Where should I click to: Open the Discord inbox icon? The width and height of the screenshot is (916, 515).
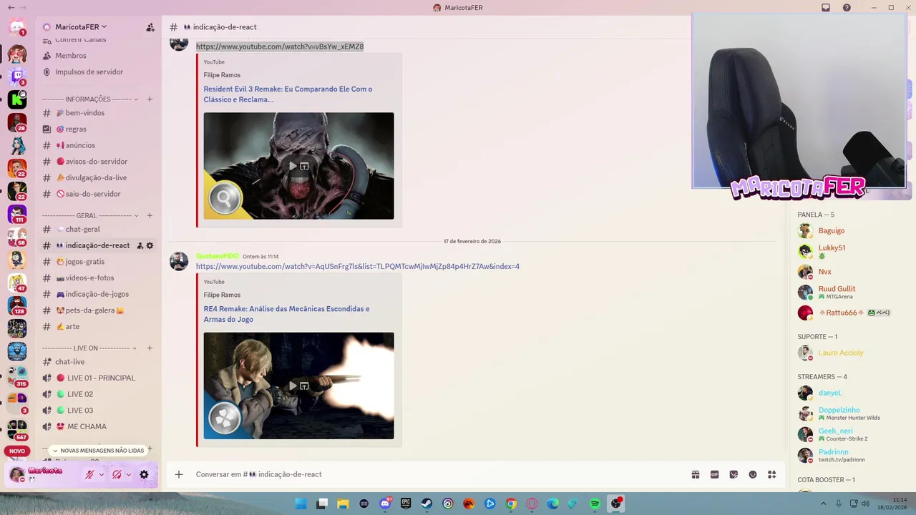(826, 8)
